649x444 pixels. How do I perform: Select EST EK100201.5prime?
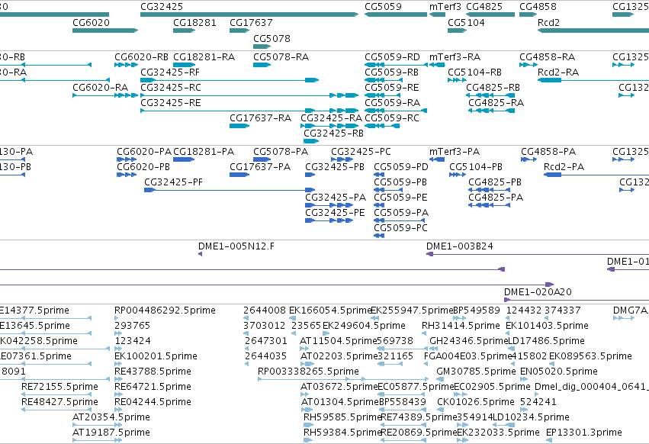tap(156, 356)
